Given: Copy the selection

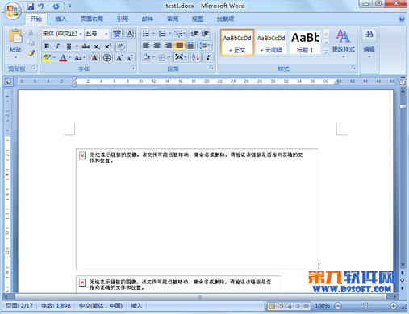Looking at the screenshot, I should coord(31,43).
